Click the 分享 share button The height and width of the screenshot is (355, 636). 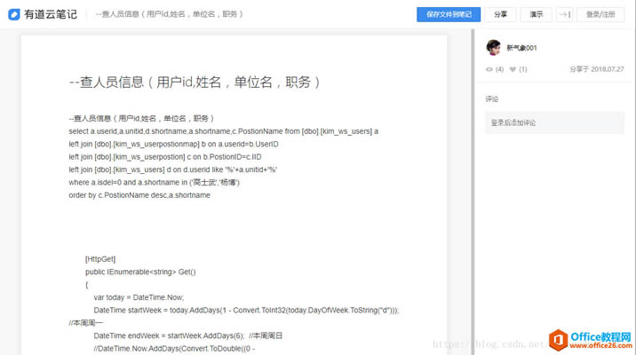[x=501, y=14]
